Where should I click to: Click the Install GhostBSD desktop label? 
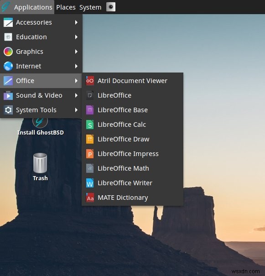[x=41, y=133]
